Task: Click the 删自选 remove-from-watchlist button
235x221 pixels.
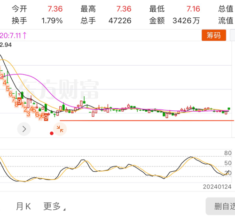Action: click(x=220, y=206)
